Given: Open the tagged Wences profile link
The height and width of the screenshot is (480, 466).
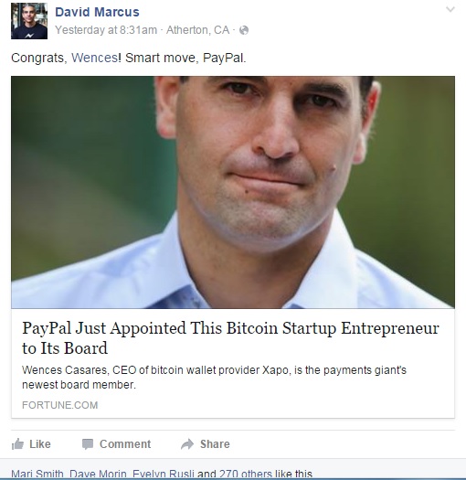Looking at the screenshot, I should 94,58.
